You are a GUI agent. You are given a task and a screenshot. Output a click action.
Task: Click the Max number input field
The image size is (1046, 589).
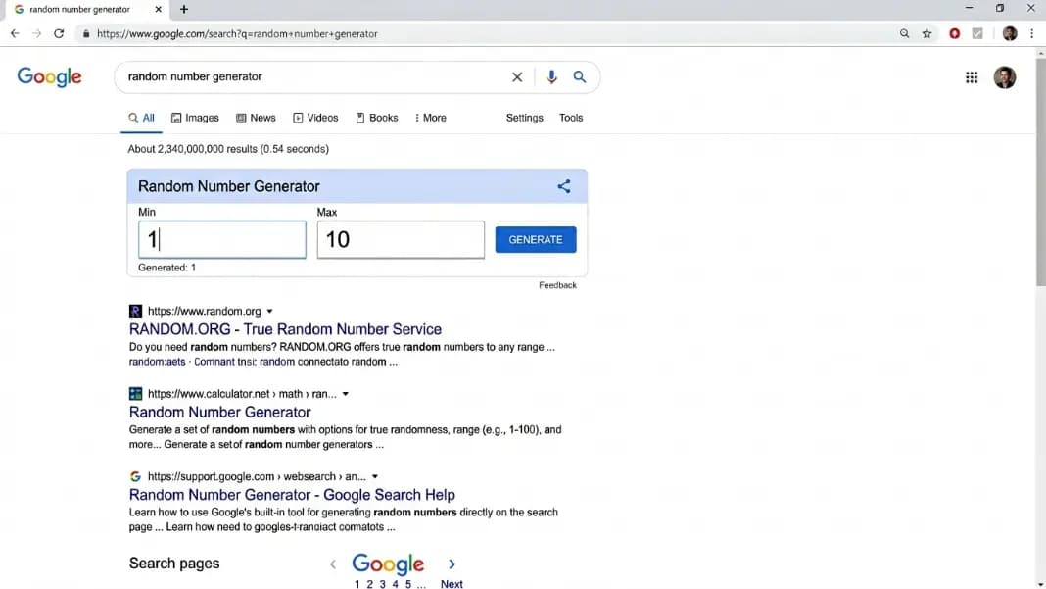click(x=401, y=240)
